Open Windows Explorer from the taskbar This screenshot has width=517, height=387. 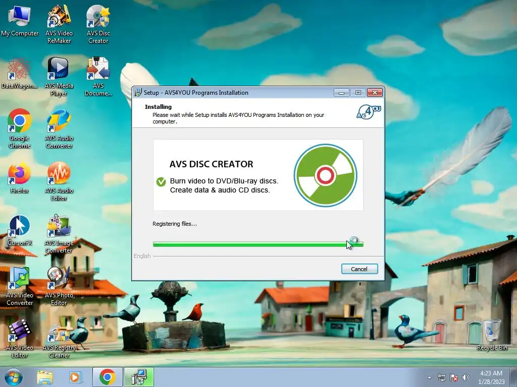tap(45, 377)
